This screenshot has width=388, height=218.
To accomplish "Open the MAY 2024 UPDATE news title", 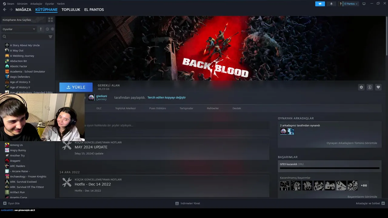I will tap(91, 147).
